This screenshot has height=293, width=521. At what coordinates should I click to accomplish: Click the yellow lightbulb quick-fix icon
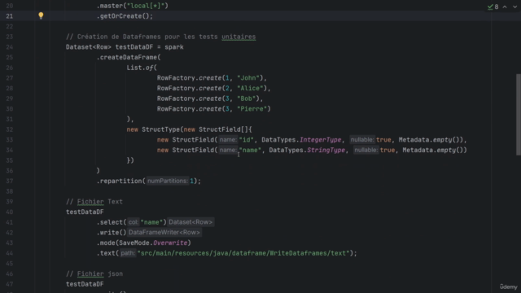click(x=41, y=15)
